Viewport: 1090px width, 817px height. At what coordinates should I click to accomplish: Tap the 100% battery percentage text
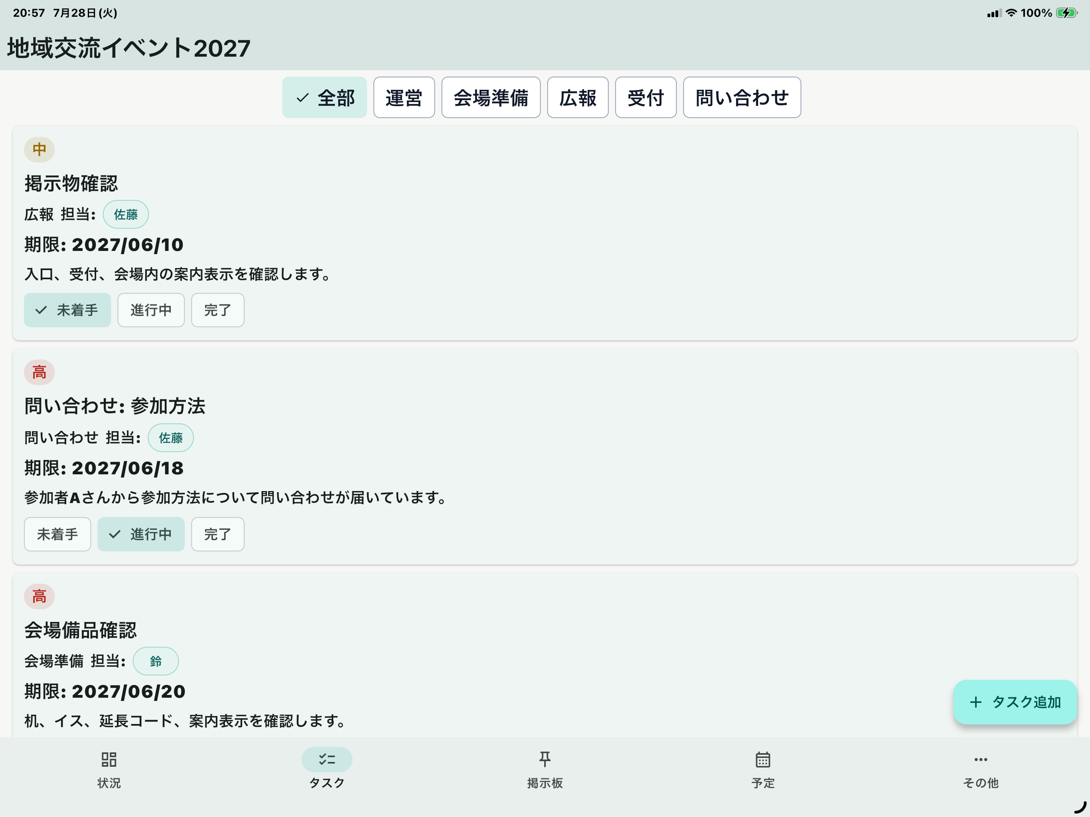coord(1036,13)
